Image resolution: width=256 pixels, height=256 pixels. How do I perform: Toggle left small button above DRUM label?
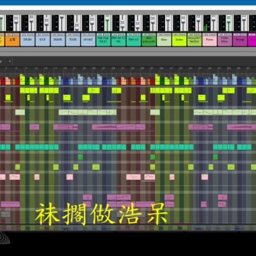point(24,34)
